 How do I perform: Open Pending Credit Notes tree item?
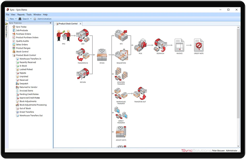point(29,94)
